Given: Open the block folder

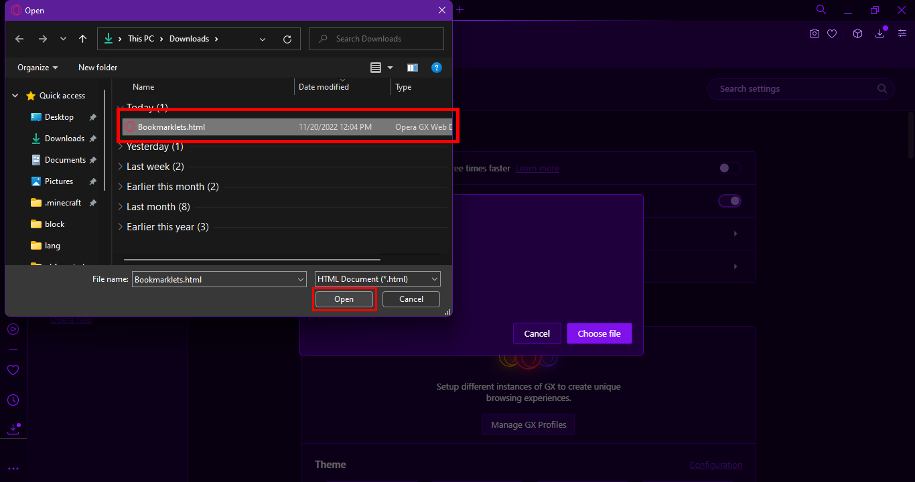Looking at the screenshot, I should (x=48, y=224).
